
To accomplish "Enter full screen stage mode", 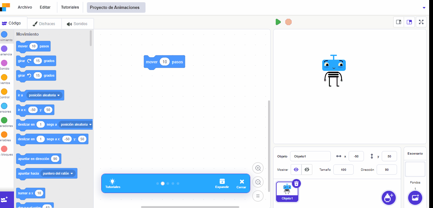I will [421, 22].
